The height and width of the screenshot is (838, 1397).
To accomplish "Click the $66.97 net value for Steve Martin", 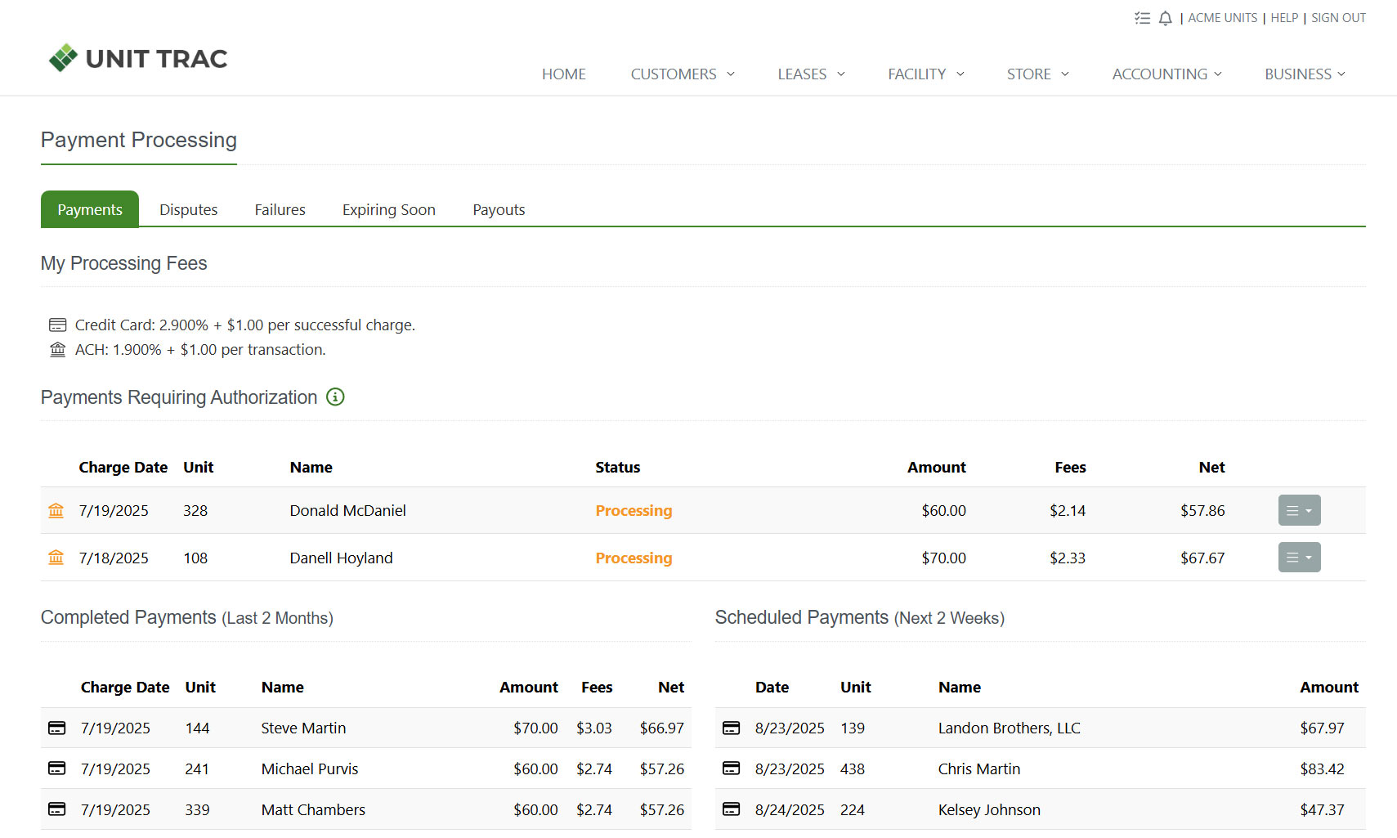I will click(x=661, y=728).
